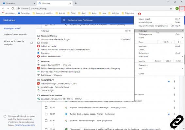
Task: Choose Rechercher... from the menu
Action: (159, 53)
